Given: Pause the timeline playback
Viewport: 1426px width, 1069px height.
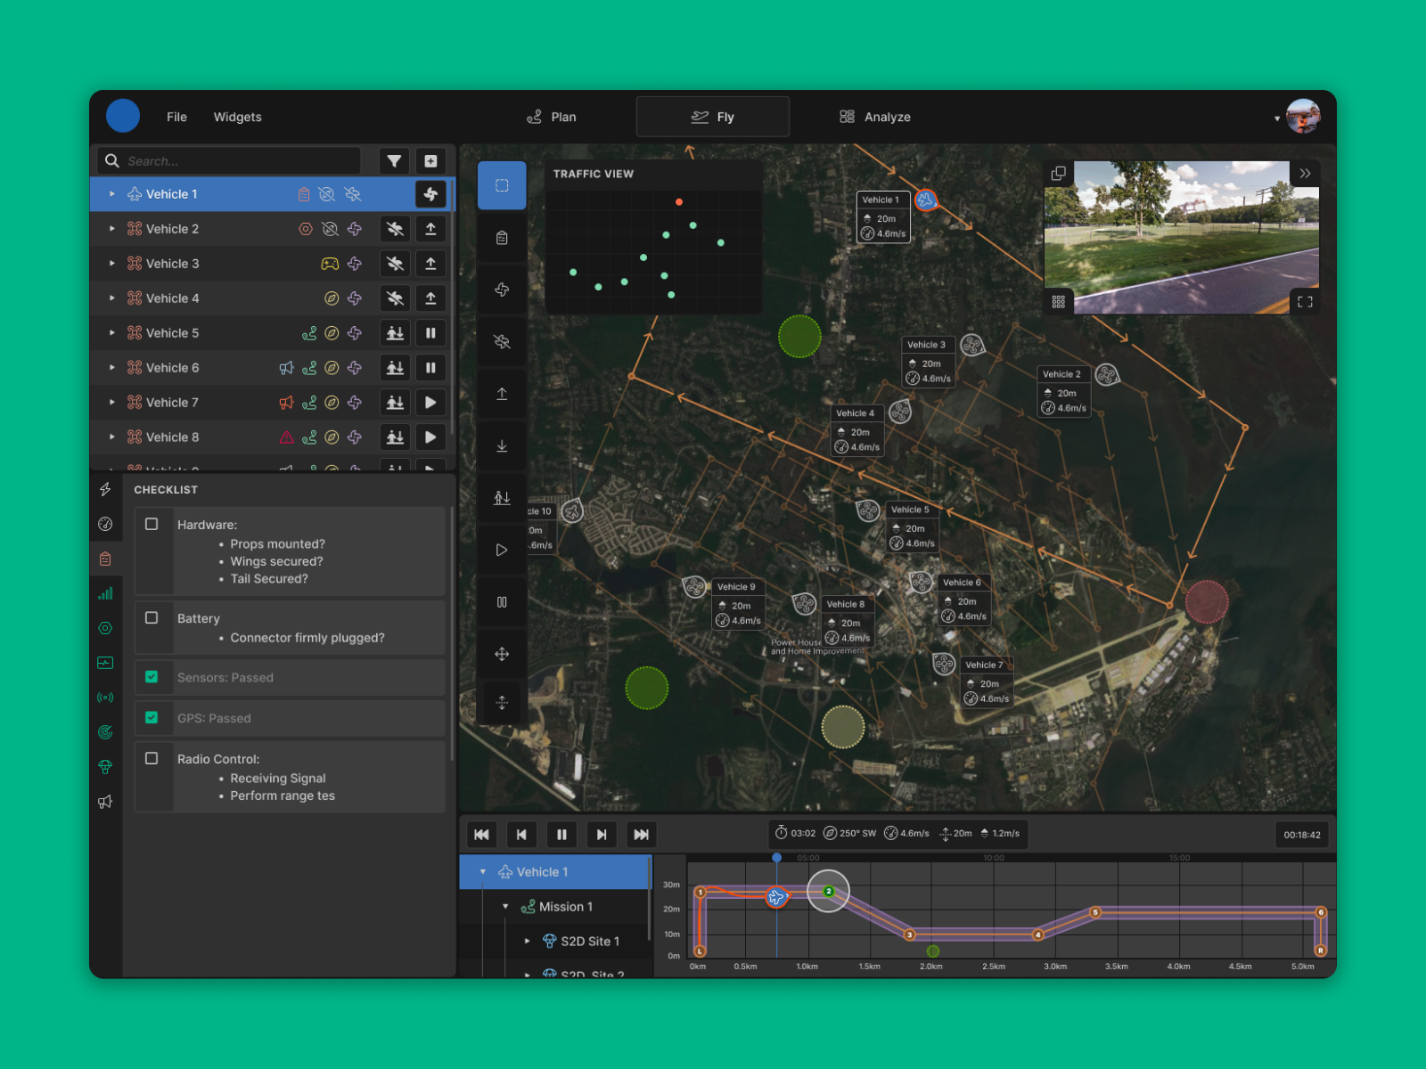Looking at the screenshot, I should coord(561,835).
